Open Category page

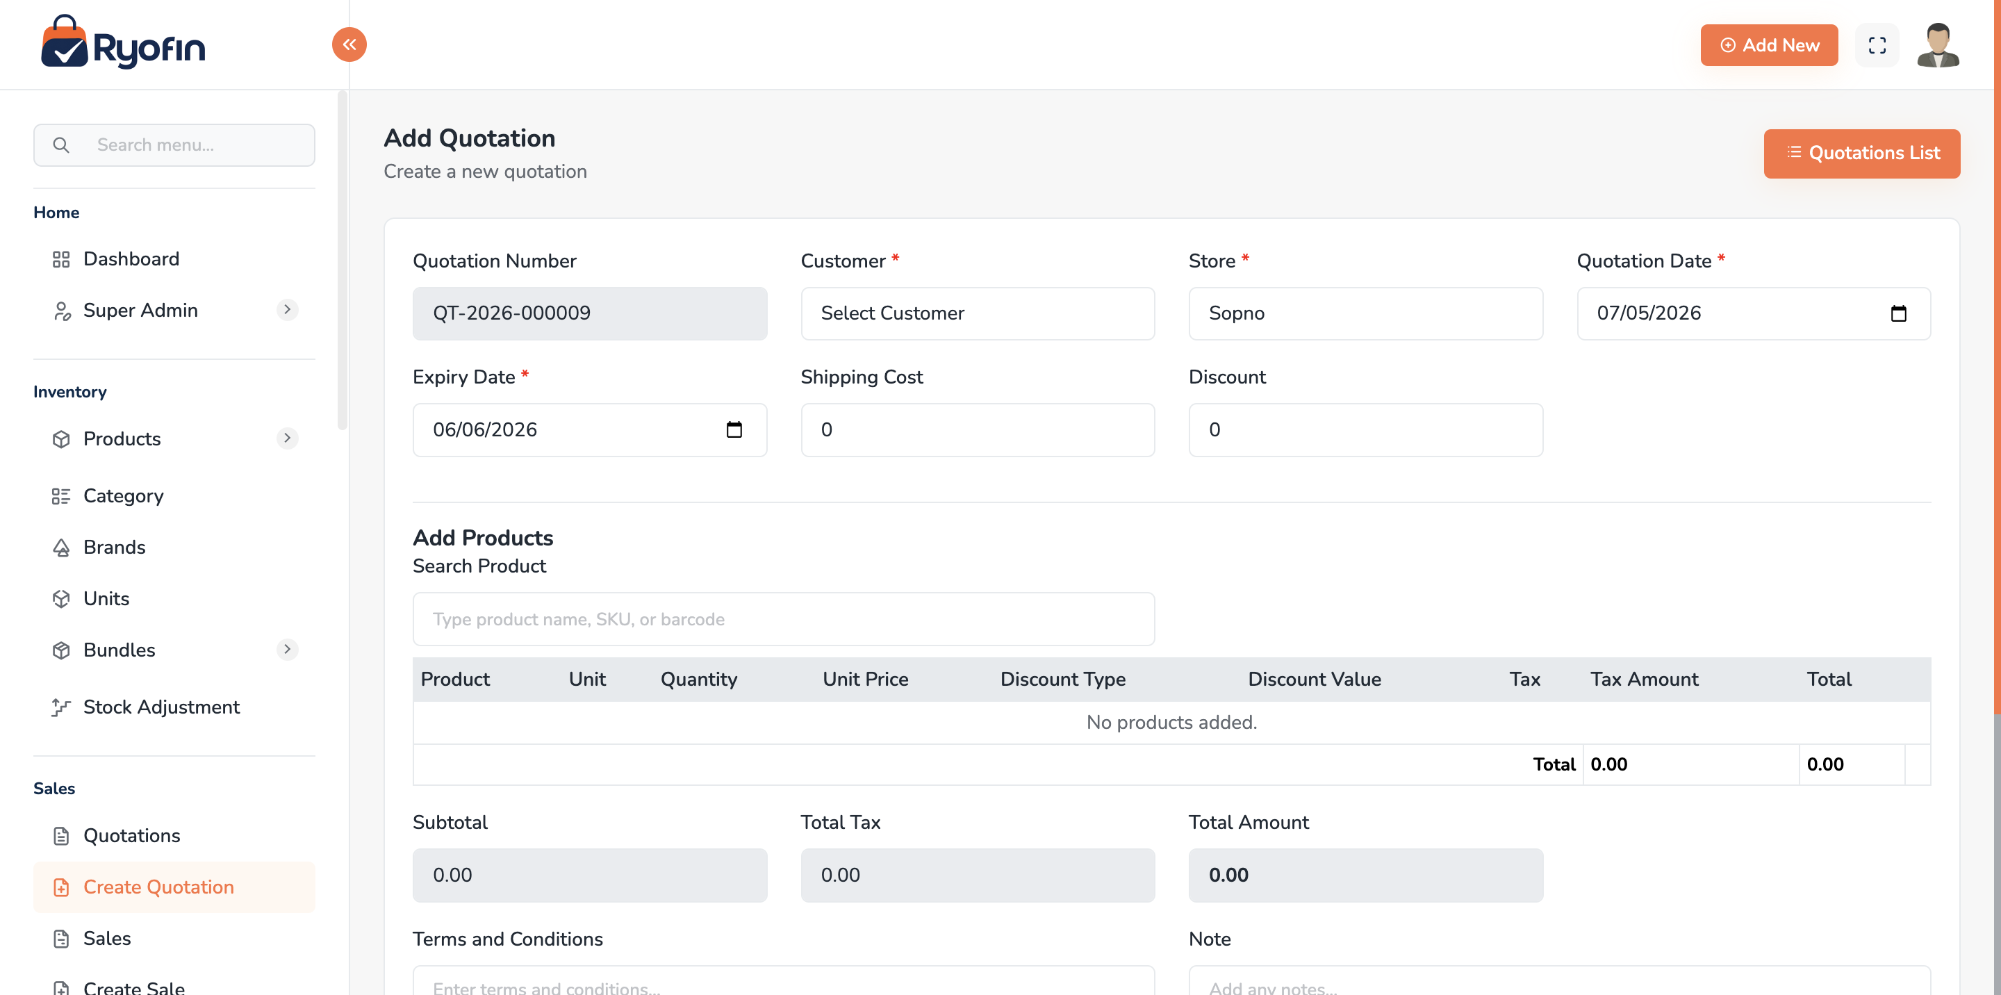coord(174,495)
